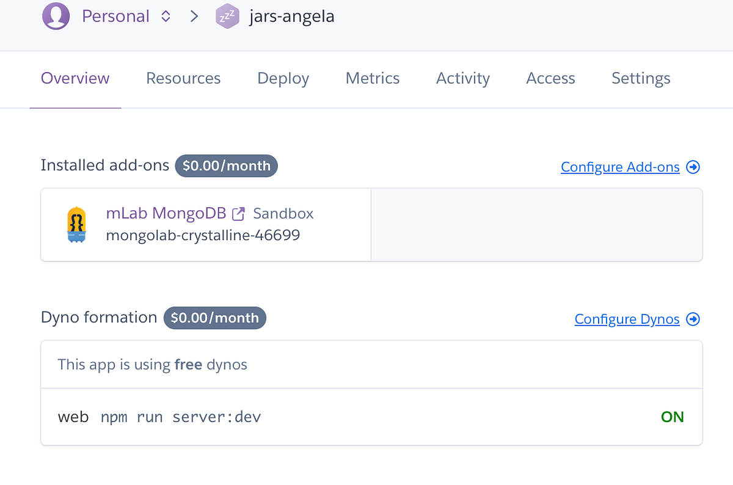
Task: Click the mLab MongoDB add-on logo
Action: point(76,224)
